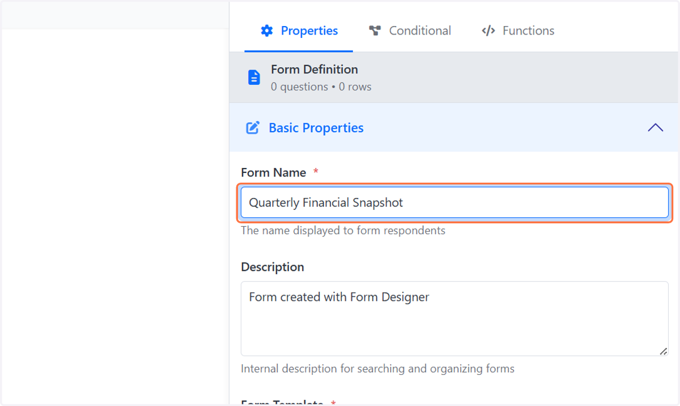Screen dimensions: 680x406
Task: Click the Description label
Action: (x=273, y=267)
